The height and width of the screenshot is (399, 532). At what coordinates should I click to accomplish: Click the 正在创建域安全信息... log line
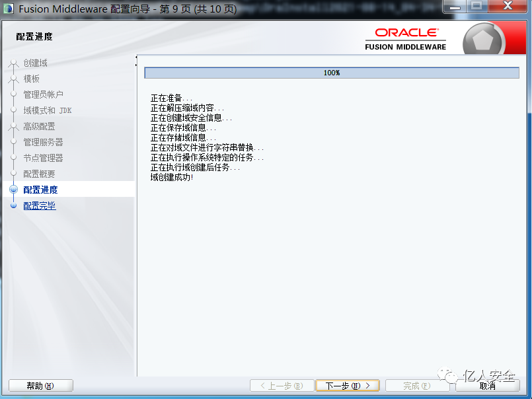192,118
